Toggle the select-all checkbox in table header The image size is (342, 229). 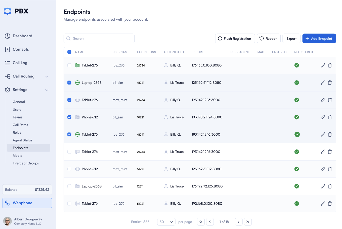pyautogui.click(x=69, y=52)
